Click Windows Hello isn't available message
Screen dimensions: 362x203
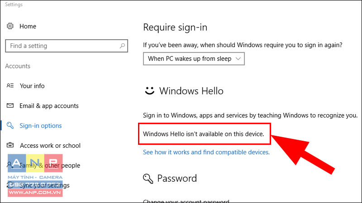(x=203, y=134)
